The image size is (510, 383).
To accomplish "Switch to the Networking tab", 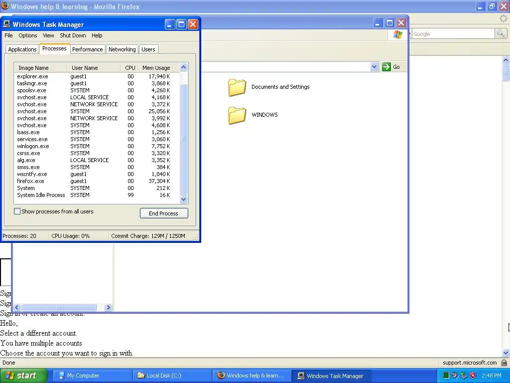I will 122,49.
